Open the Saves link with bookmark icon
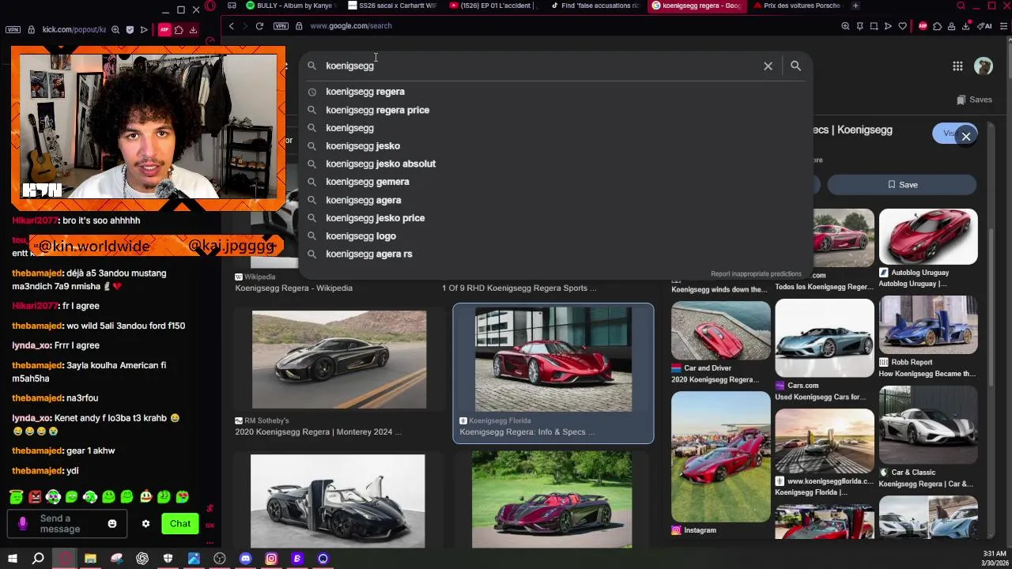Screen dimensions: 1012x569 point(974,100)
